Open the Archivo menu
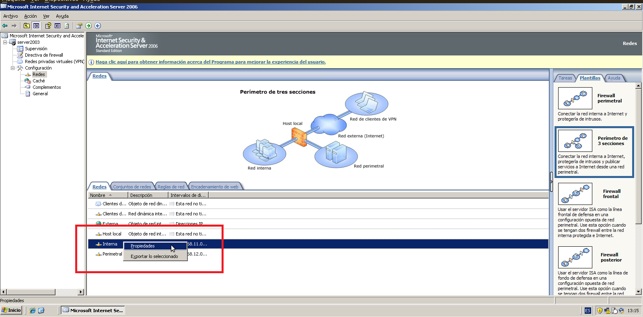The width and height of the screenshot is (643, 317). click(10, 16)
